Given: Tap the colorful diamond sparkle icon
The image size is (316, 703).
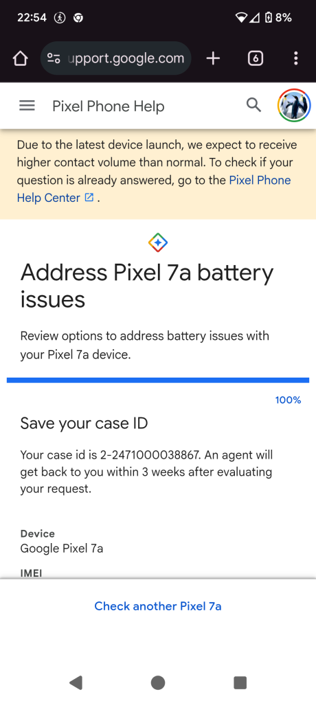Looking at the screenshot, I should pyautogui.click(x=158, y=242).
